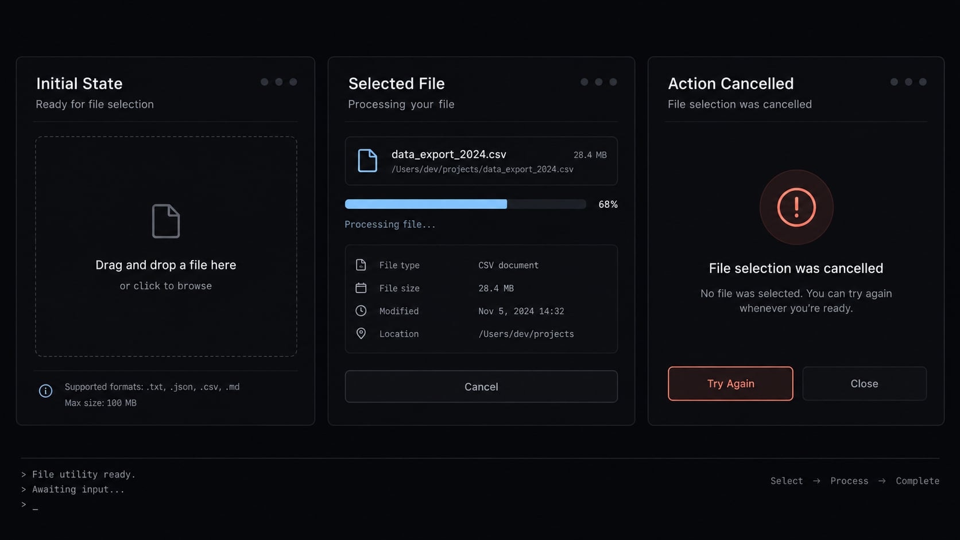Click the 'CSV document' value
The width and height of the screenshot is (960, 540).
(508, 265)
